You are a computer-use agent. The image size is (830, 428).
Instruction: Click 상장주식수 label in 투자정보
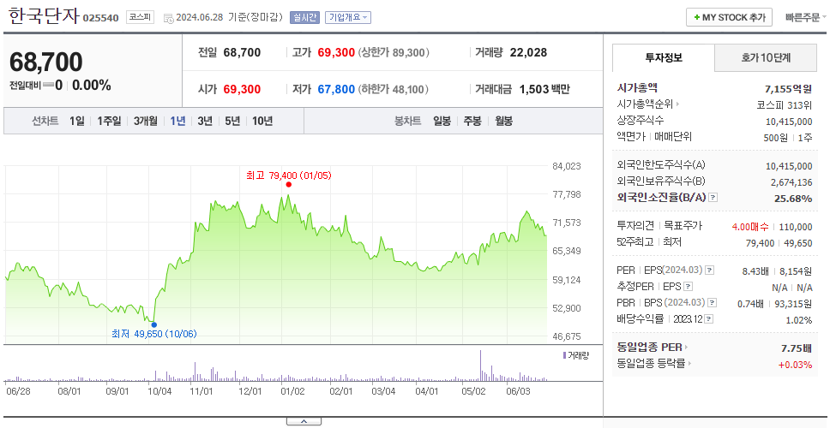[x=641, y=121]
